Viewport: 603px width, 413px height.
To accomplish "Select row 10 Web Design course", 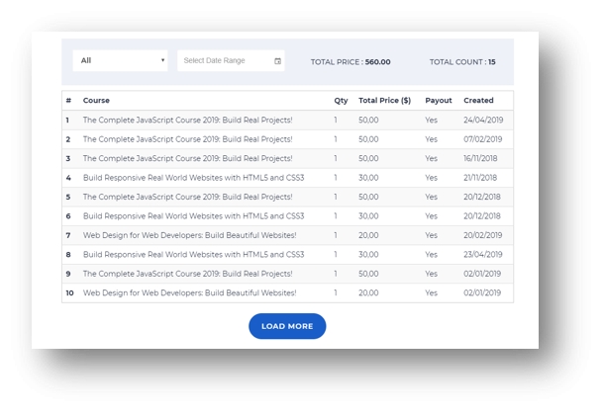I will point(189,292).
